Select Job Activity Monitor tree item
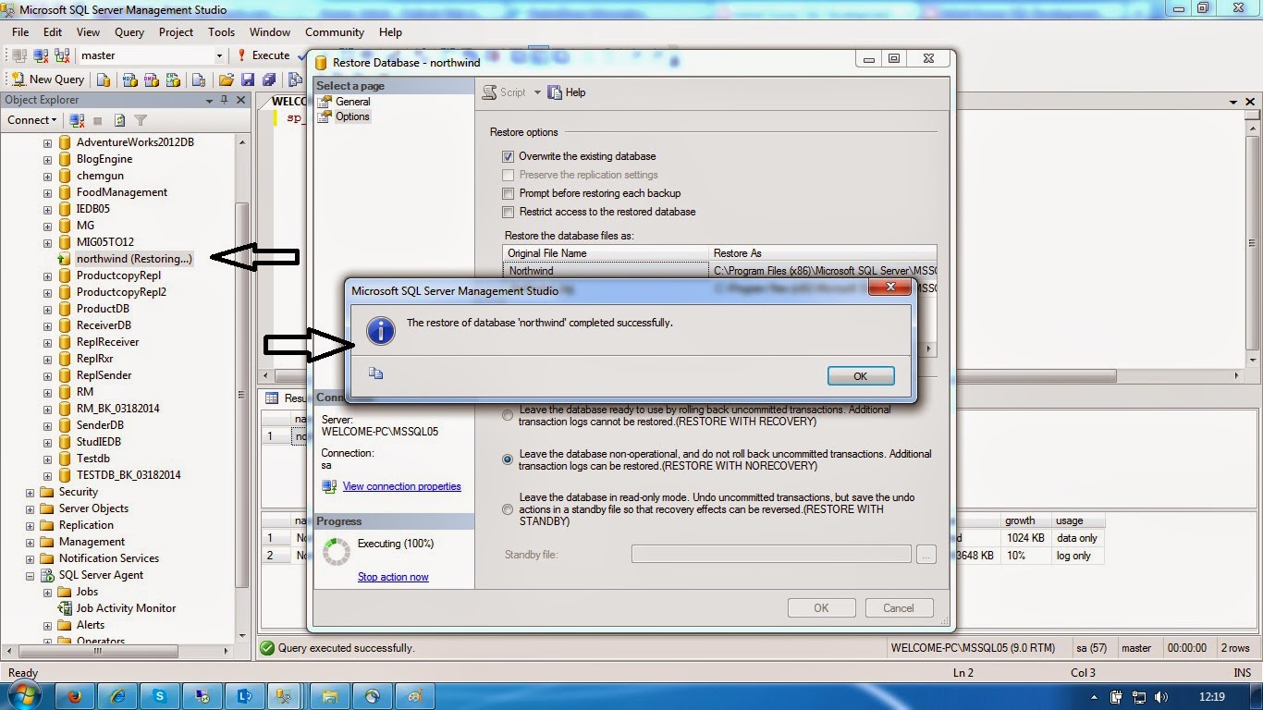Viewport: 1263px width, 710px height. click(x=126, y=608)
